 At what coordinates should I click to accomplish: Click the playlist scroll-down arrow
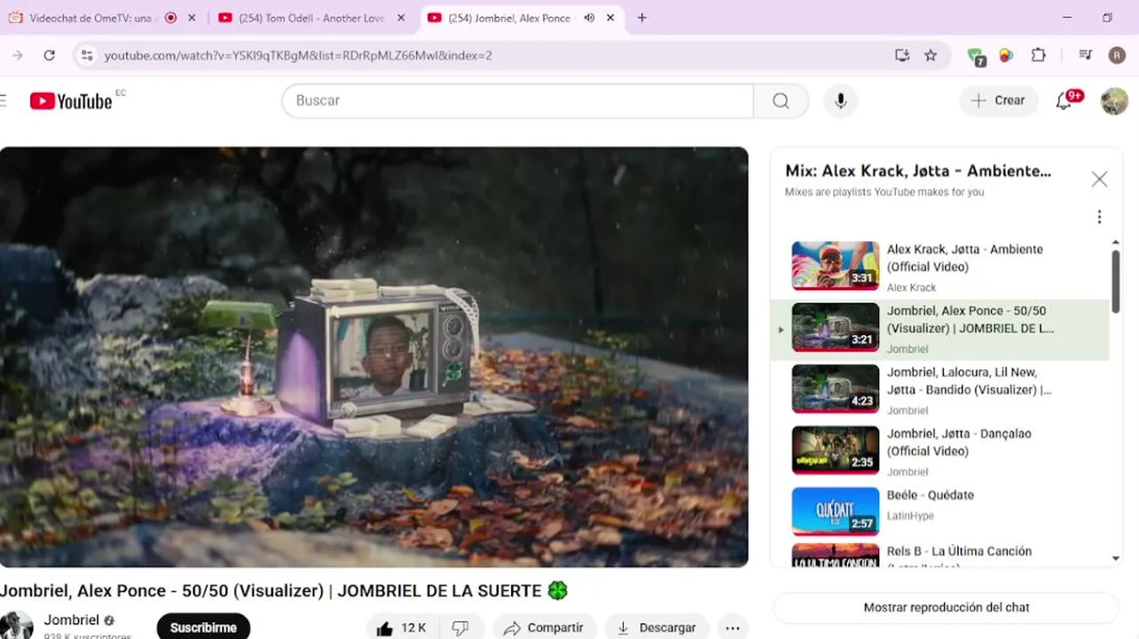1115,559
